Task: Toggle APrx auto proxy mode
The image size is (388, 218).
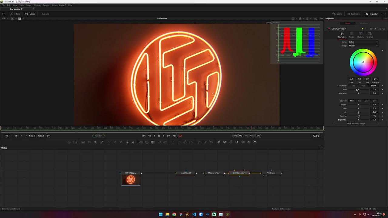Action: click(252, 136)
